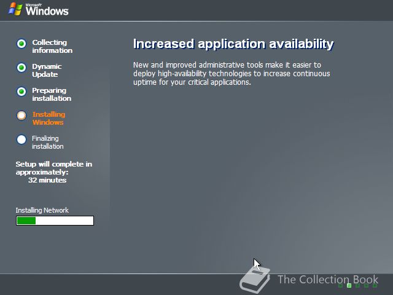Image resolution: width=393 pixels, height=295 pixels.
Task: Click the paragraph about administrative tools
Action: [232, 74]
